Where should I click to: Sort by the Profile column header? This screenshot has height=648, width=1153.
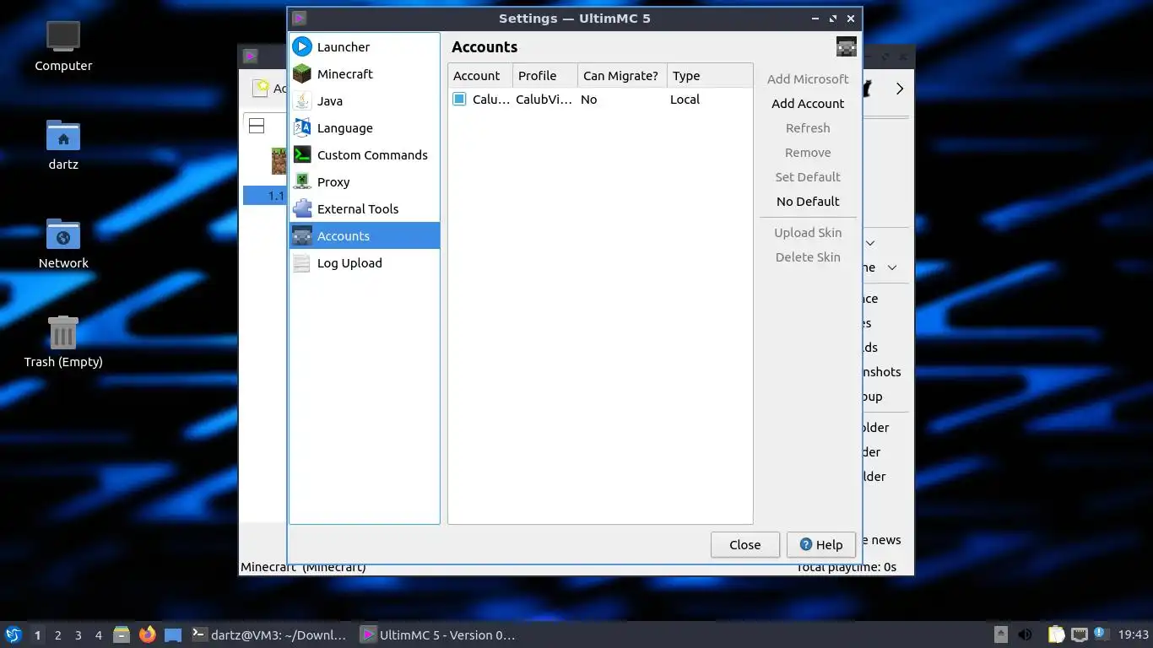[x=544, y=76]
